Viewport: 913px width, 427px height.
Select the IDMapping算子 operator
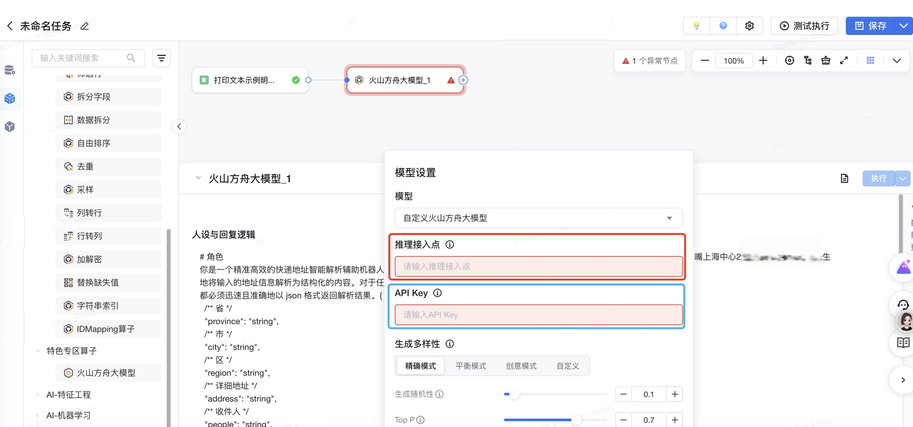109,329
